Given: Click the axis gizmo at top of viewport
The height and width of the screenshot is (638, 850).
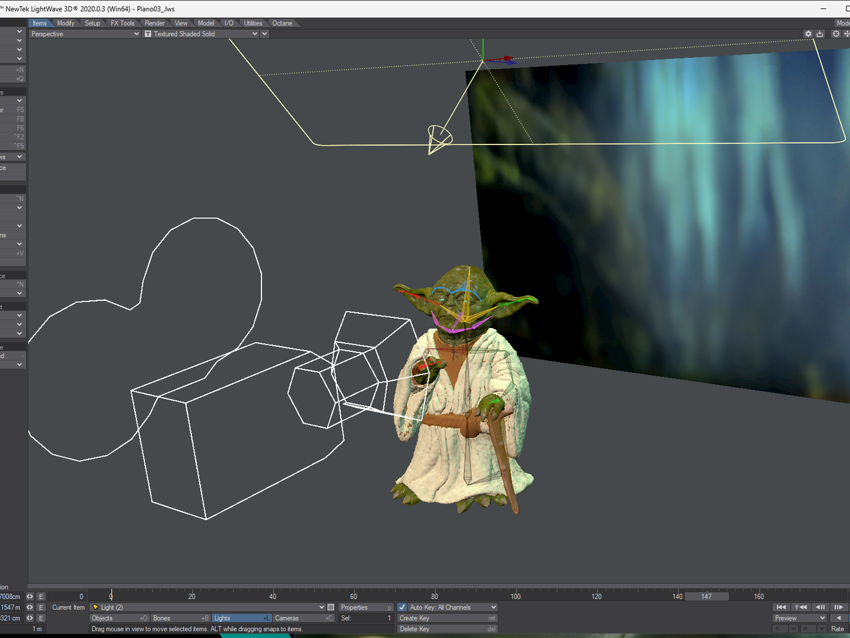Looking at the screenshot, I should tap(484, 60).
